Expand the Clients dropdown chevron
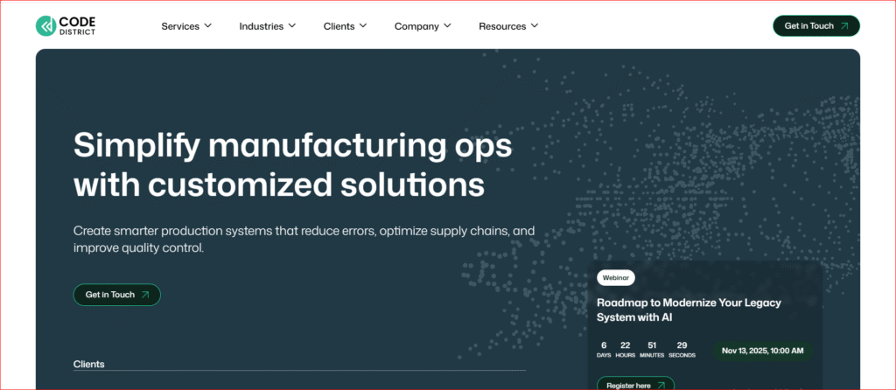 point(363,26)
